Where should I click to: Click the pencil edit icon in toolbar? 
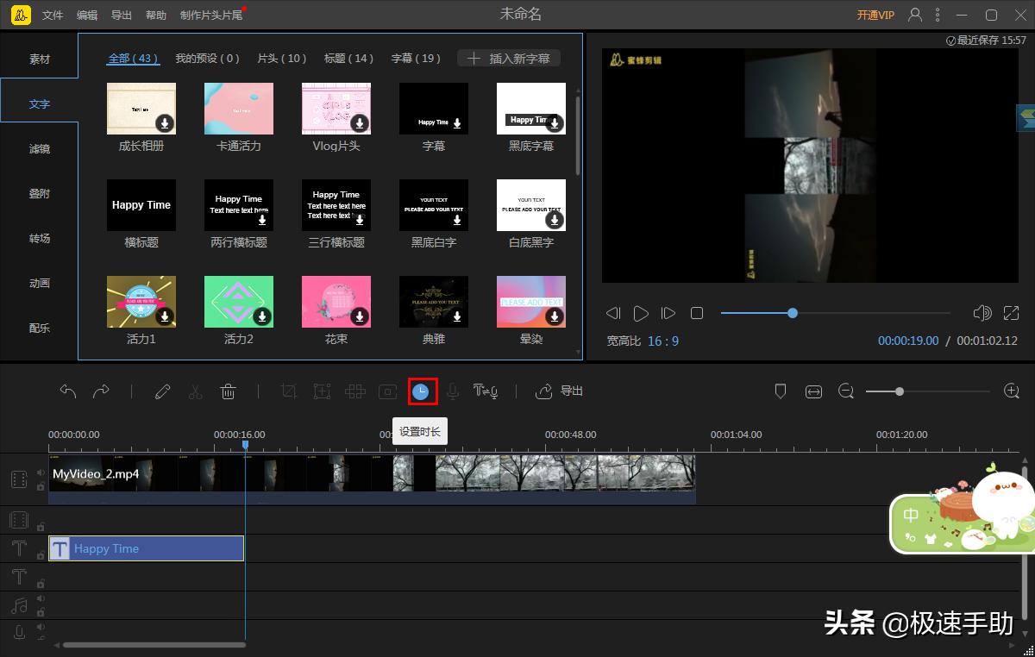pyautogui.click(x=162, y=391)
